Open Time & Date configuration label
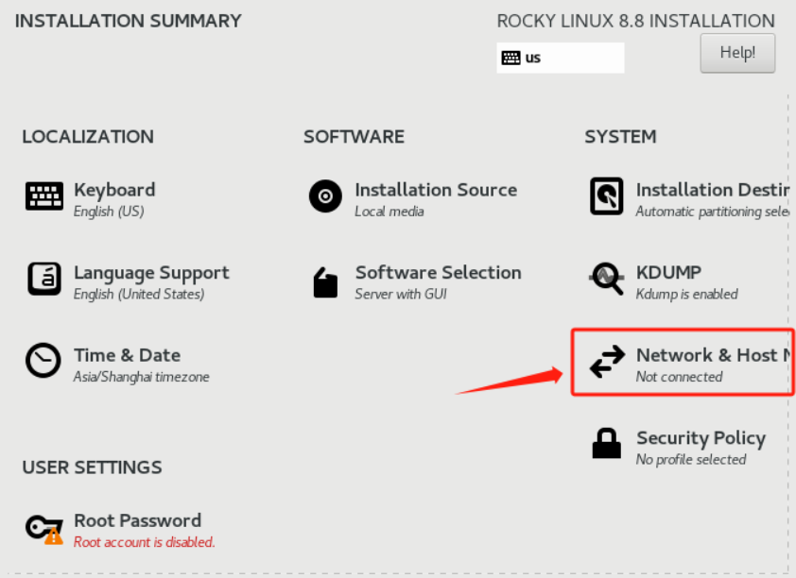796x578 pixels. tap(127, 355)
